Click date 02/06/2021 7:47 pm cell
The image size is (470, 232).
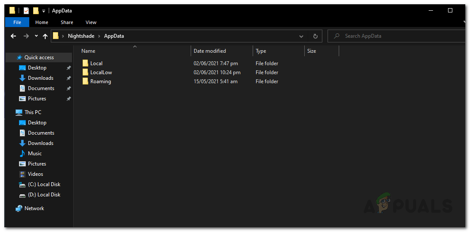[216, 63]
